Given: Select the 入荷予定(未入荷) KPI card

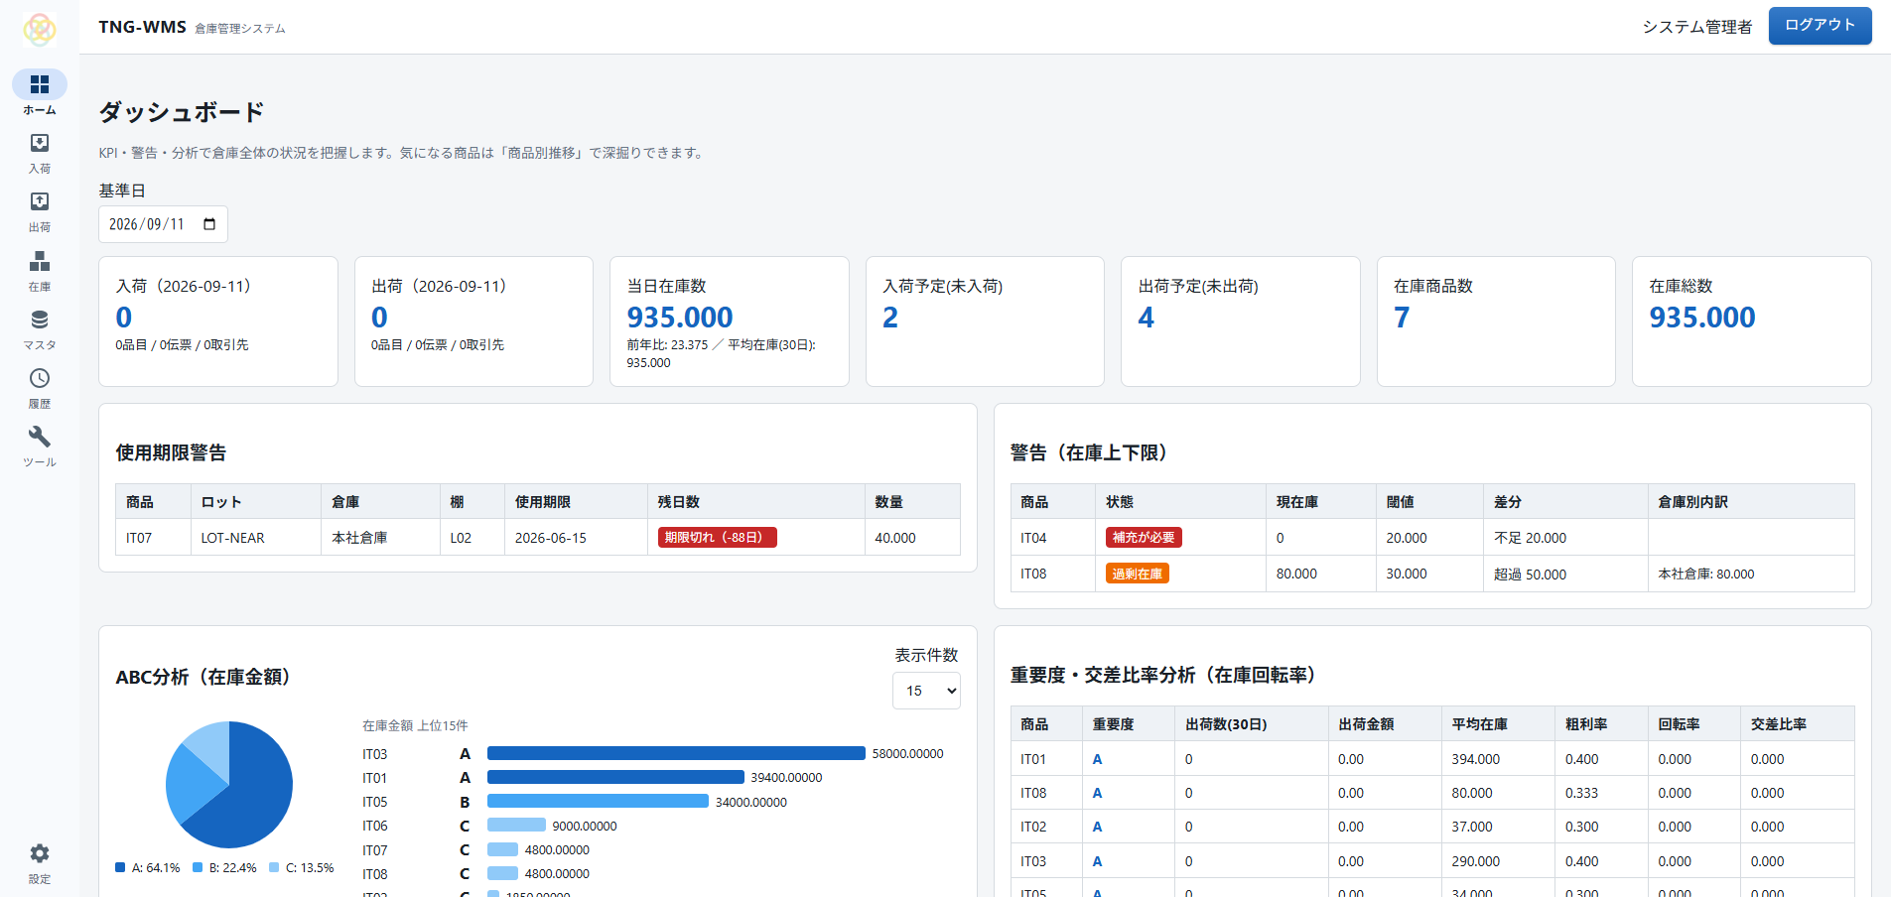Looking at the screenshot, I should click(x=985, y=321).
